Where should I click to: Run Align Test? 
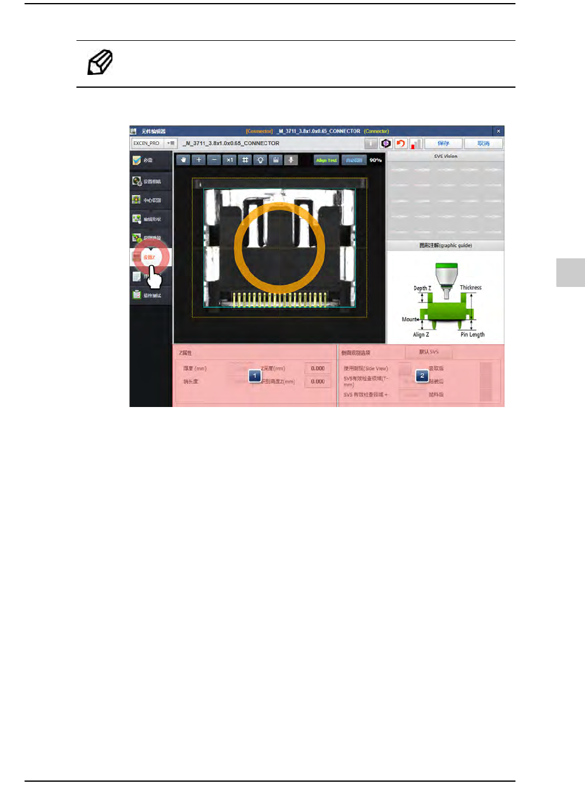pyautogui.click(x=326, y=160)
